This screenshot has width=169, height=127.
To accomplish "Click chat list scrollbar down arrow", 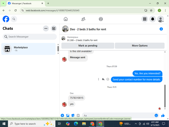I will coord(58,53).
